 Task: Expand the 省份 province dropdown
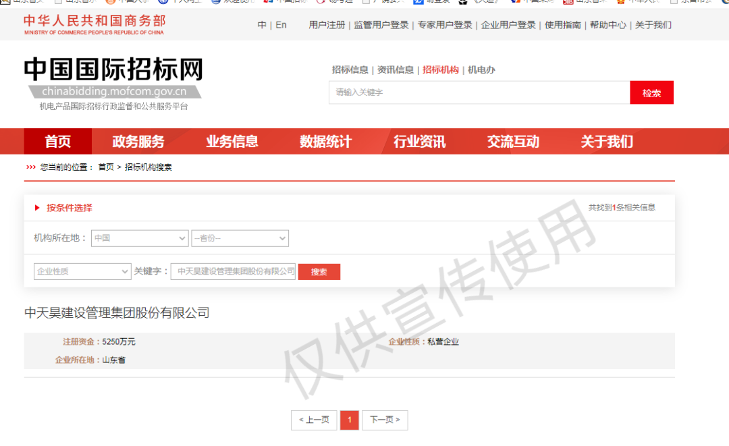240,238
